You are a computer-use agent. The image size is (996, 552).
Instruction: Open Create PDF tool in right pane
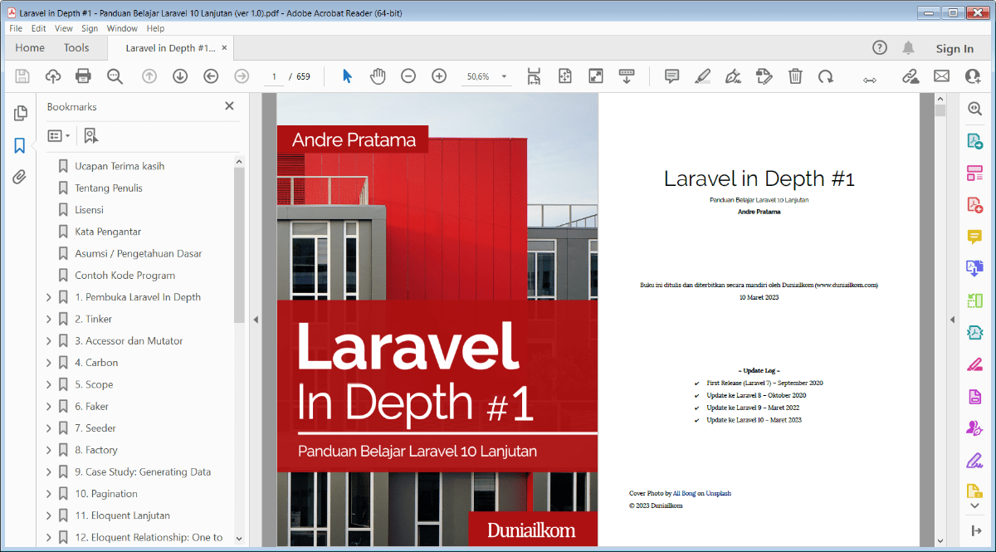tap(974, 205)
